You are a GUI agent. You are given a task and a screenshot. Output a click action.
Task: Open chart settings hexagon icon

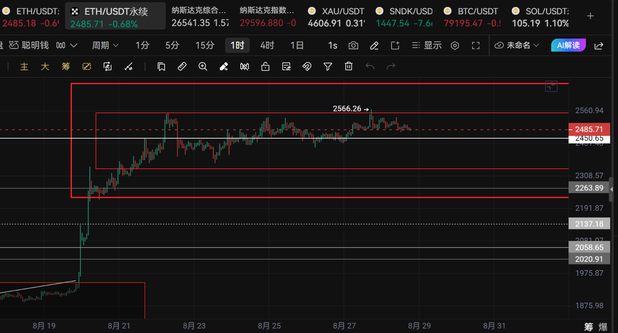point(455,45)
